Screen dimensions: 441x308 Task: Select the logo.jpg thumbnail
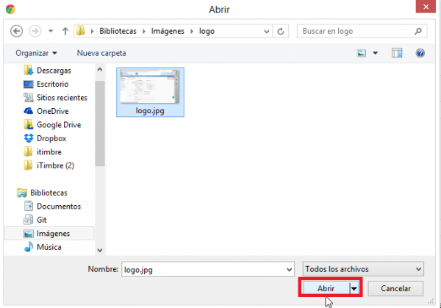pyautogui.click(x=150, y=92)
